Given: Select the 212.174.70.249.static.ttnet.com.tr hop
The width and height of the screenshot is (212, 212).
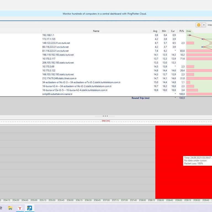Looking at the screenshot, I should [x=59, y=78].
